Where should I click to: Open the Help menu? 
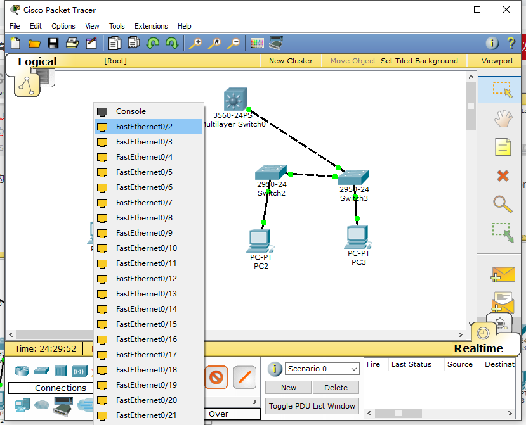(184, 26)
